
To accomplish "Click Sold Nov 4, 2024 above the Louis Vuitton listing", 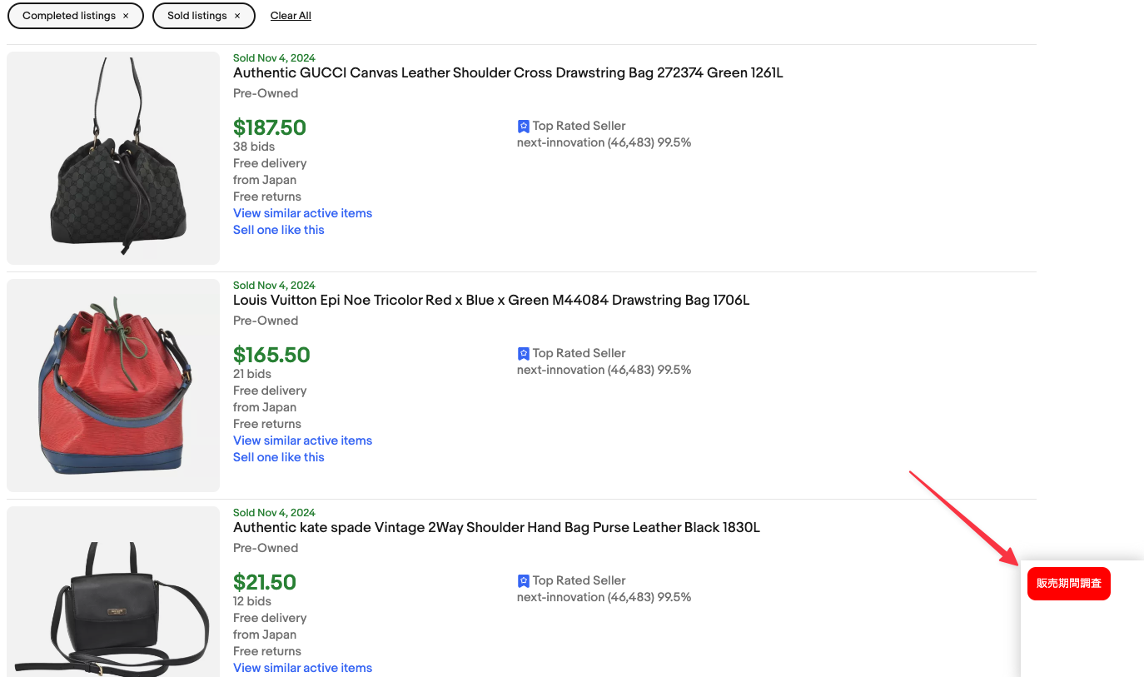I will click(x=274, y=286).
